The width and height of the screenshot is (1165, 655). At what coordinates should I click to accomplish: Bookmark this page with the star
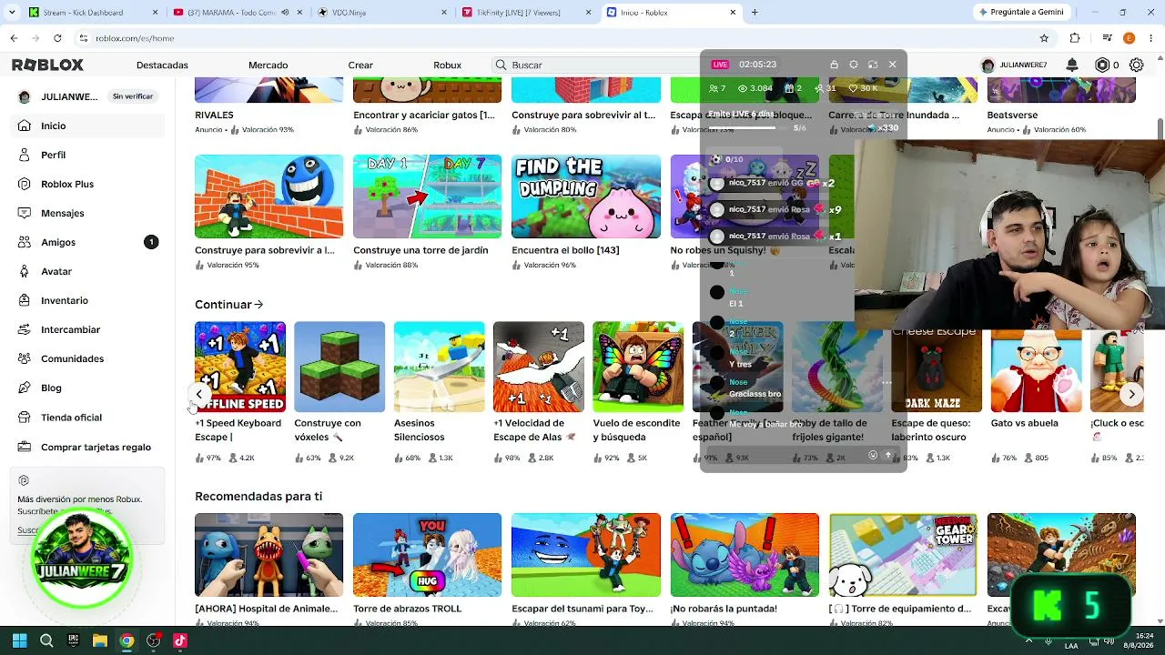click(x=1044, y=38)
